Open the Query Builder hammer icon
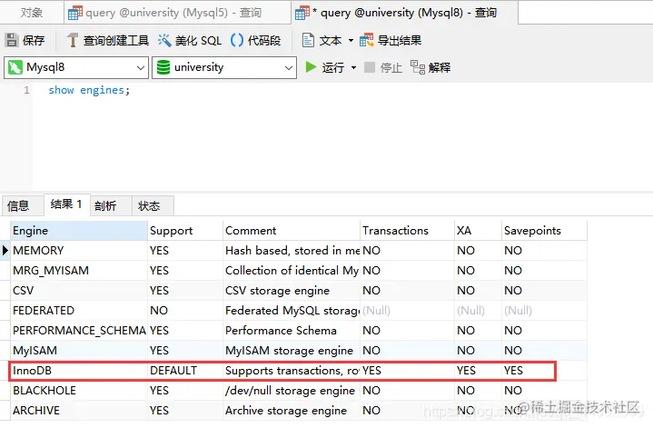Screen dimensions: 653x428 point(72,40)
